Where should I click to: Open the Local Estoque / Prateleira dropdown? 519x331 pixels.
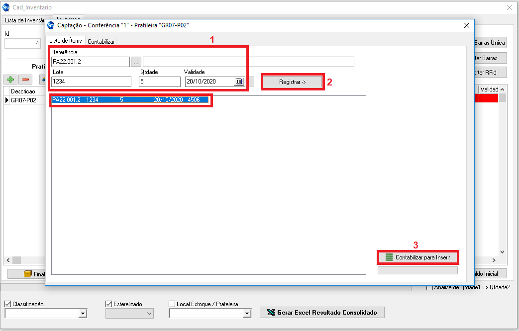coord(246,314)
